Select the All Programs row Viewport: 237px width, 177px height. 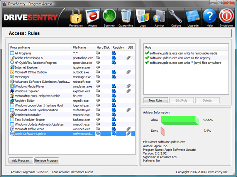pos(72,53)
